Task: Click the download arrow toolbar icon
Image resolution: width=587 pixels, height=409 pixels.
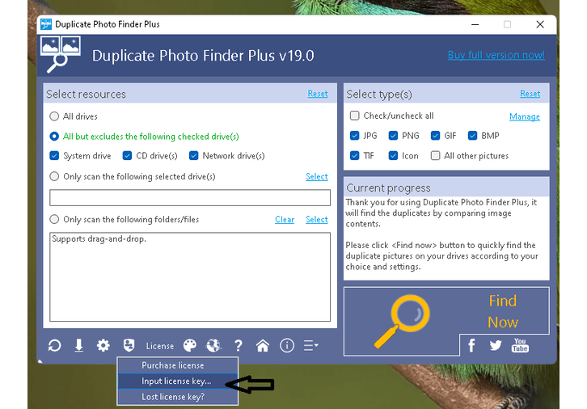Action: pyautogui.click(x=79, y=345)
